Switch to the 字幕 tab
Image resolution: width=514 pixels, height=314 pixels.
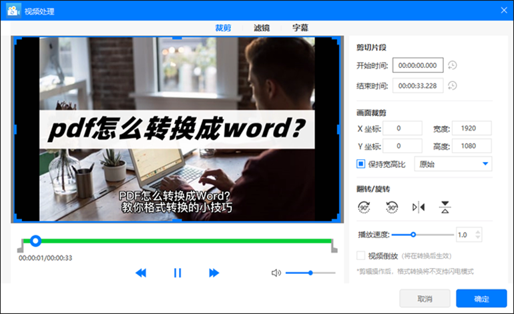[x=300, y=28]
